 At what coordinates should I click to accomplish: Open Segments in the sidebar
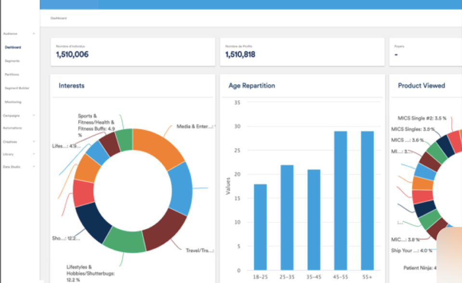tap(12, 61)
